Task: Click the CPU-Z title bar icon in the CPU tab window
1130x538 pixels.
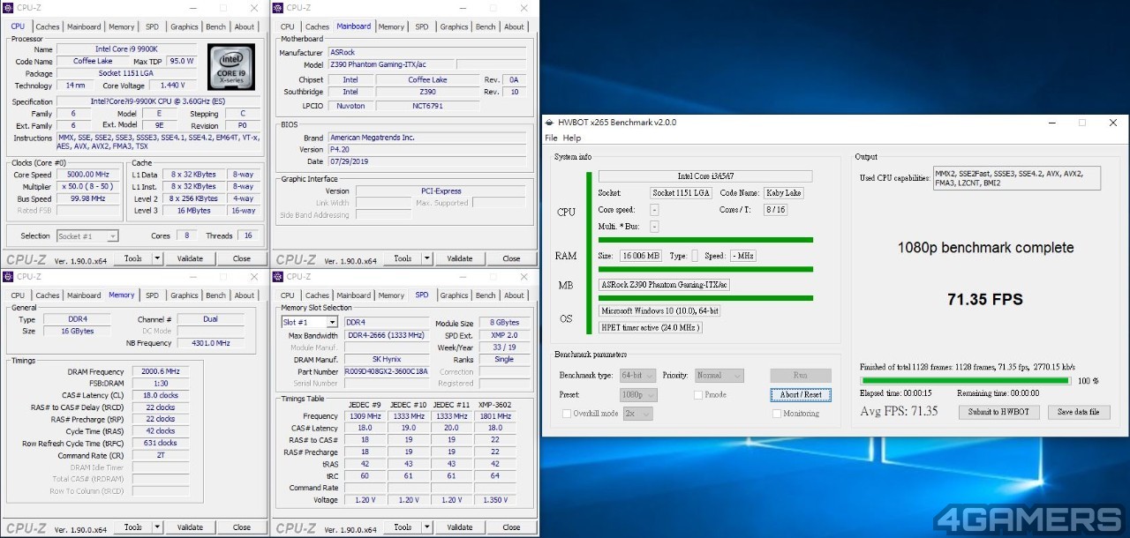Action: [9, 8]
